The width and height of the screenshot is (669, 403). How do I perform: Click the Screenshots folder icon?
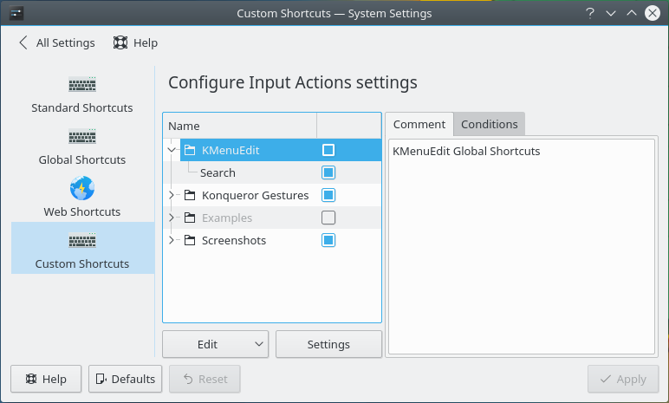(x=190, y=240)
